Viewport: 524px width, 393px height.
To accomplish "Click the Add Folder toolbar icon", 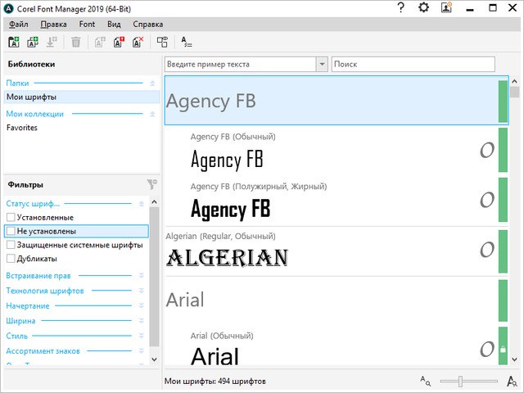I will 14,42.
